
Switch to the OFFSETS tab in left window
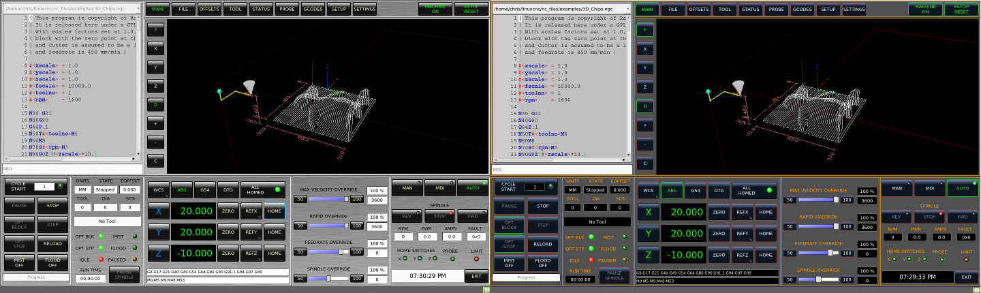208,10
